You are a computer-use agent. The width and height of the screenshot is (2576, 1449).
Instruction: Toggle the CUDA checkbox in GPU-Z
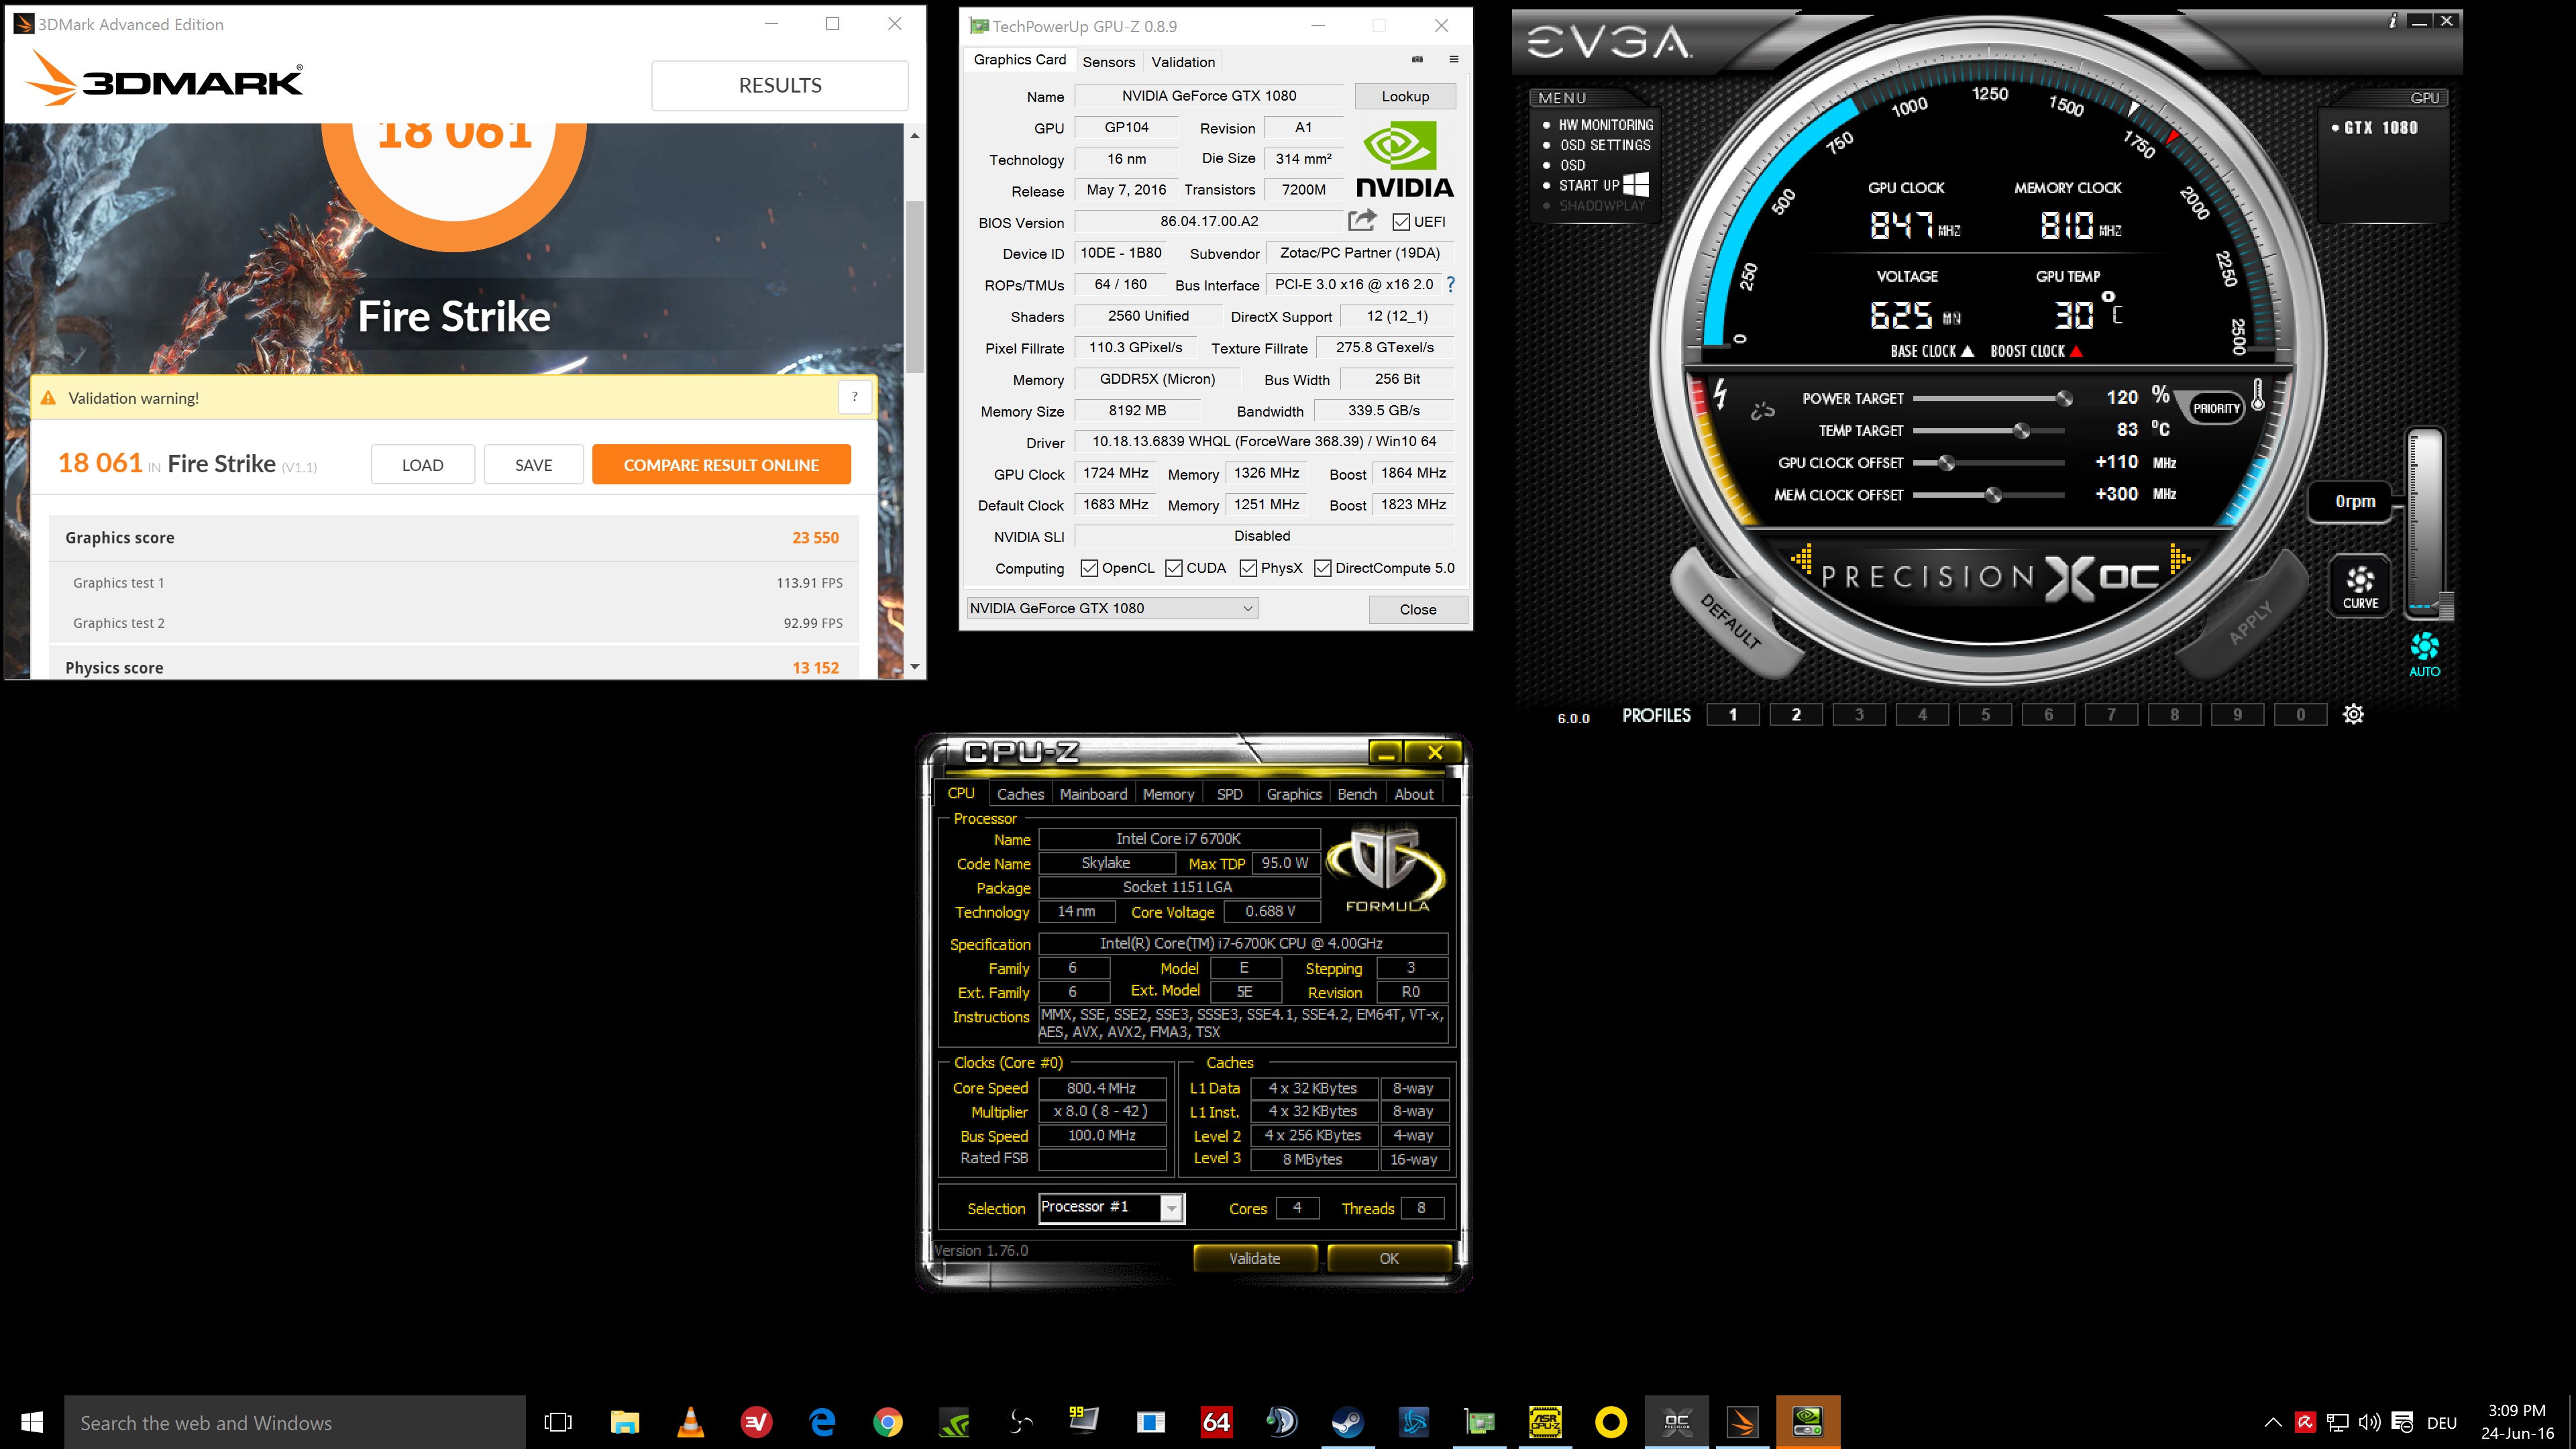coord(1173,568)
